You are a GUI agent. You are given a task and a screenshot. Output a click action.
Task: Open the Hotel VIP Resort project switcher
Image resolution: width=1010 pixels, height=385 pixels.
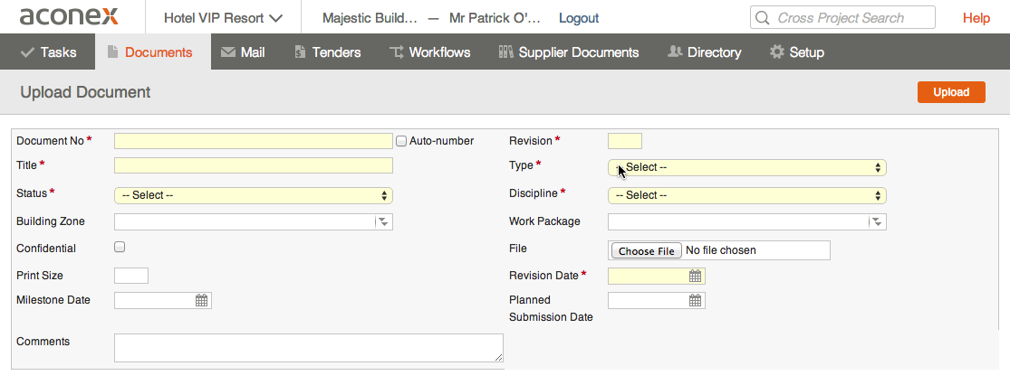pos(223,18)
